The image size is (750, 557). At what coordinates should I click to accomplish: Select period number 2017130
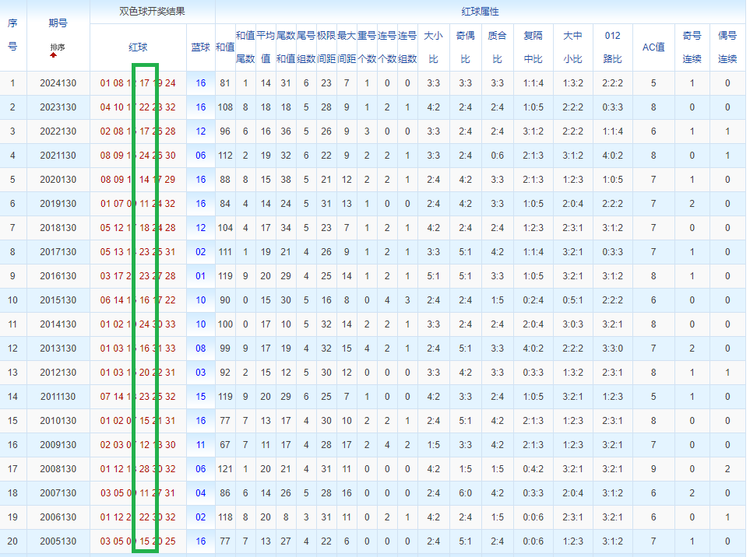[x=58, y=252]
